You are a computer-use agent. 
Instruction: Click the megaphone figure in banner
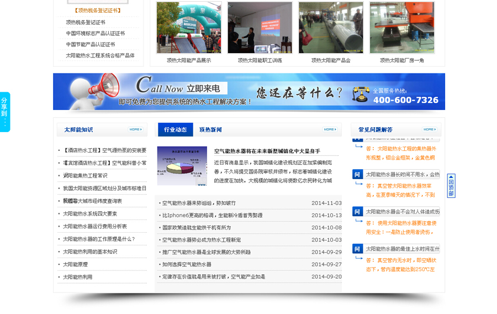pyautogui.click(x=94, y=91)
